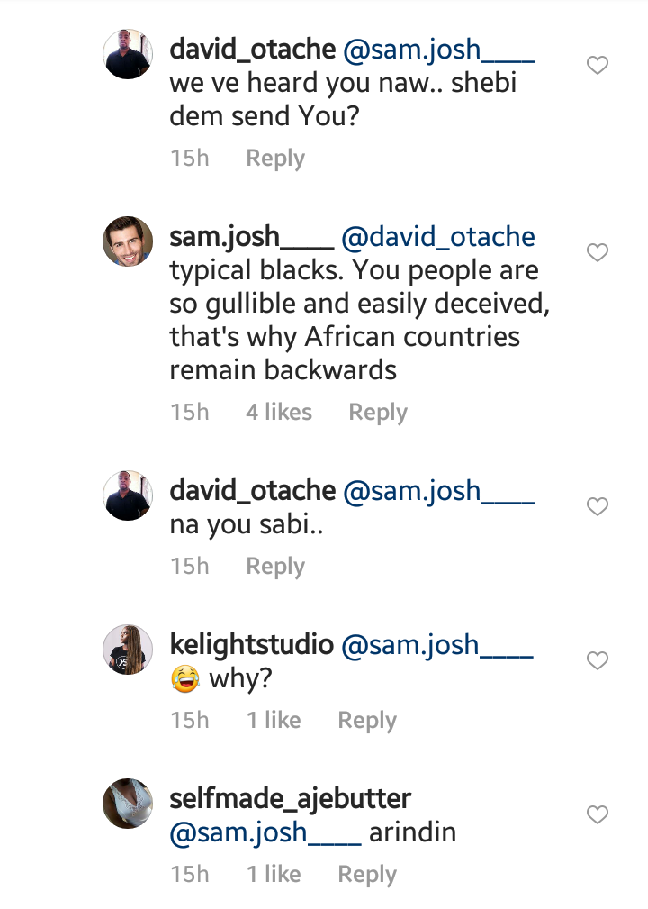Tap david_otache's avatar beside "na you sabi.."

[128, 495]
